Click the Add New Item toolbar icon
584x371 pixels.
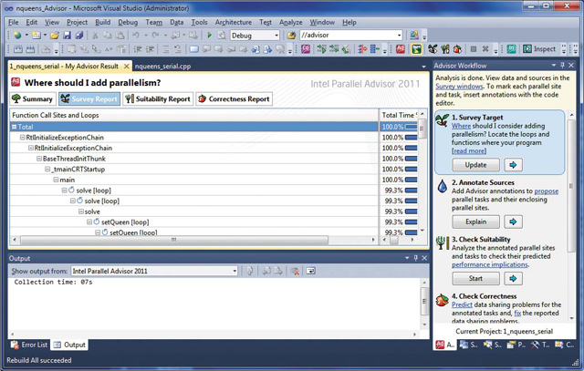coord(36,36)
